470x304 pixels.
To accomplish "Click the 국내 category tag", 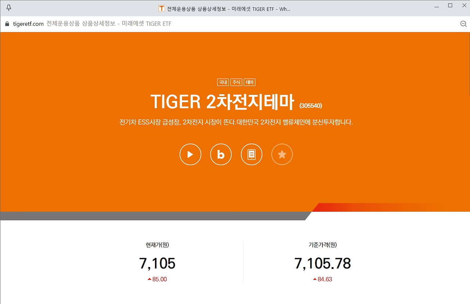I will 223,82.
